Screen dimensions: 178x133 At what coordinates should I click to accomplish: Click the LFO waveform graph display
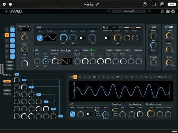121,91
